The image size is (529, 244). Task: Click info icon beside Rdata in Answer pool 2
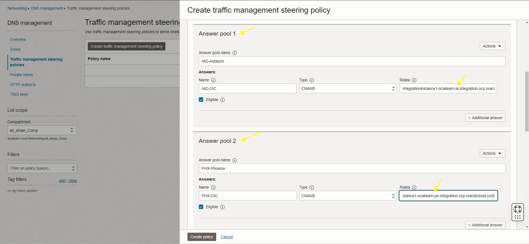tap(414, 187)
